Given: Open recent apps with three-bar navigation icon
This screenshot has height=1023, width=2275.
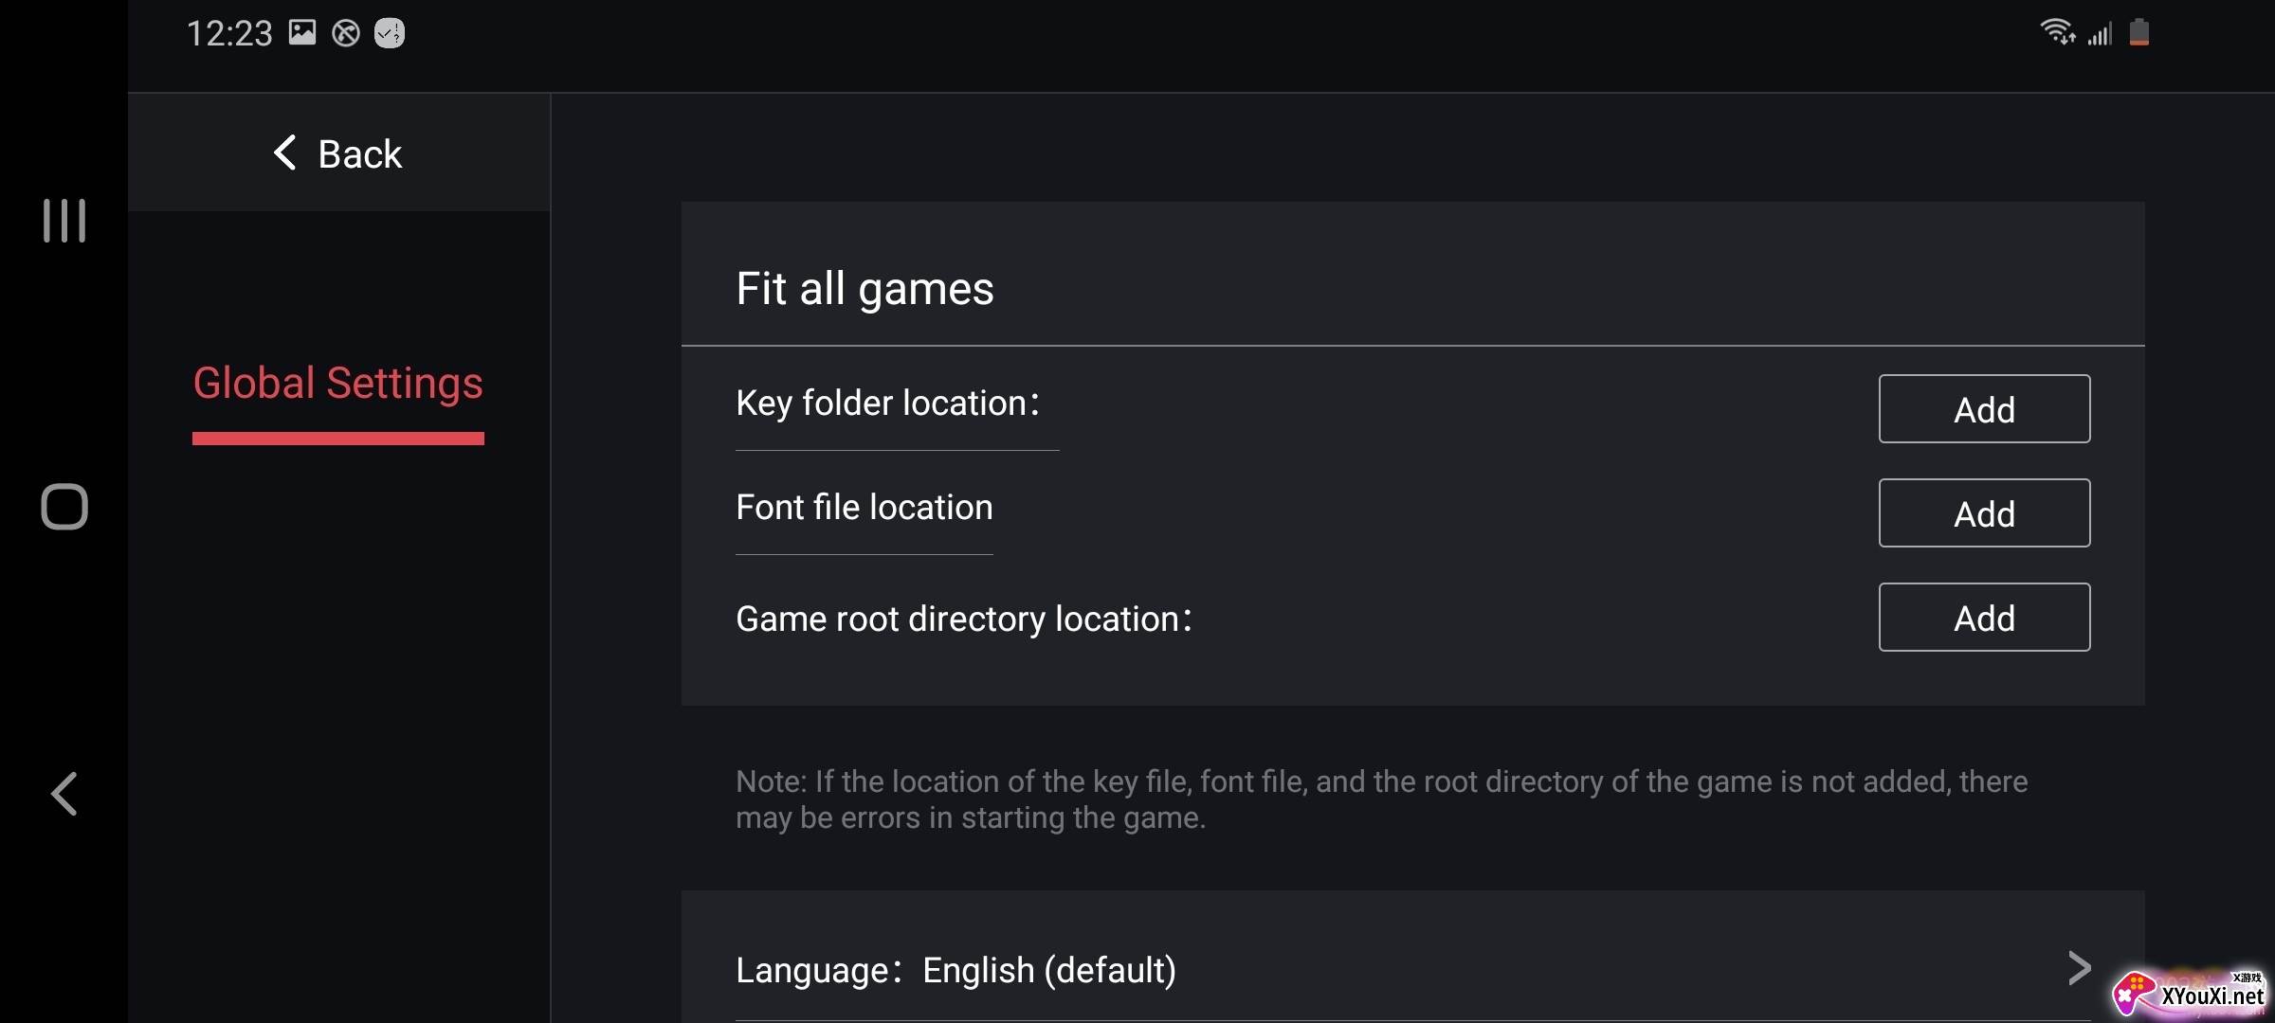Looking at the screenshot, I should [x=64, y=221].
